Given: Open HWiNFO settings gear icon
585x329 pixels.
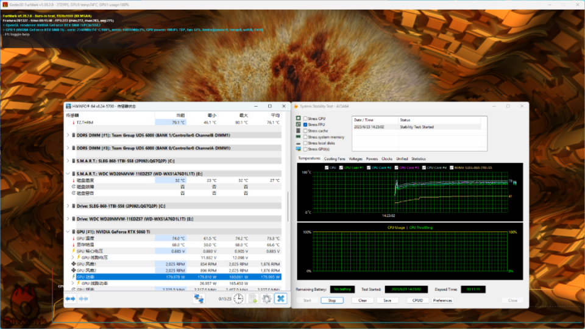Looking at the screenshot, I should pyautogui.click(x=266, y=299).
